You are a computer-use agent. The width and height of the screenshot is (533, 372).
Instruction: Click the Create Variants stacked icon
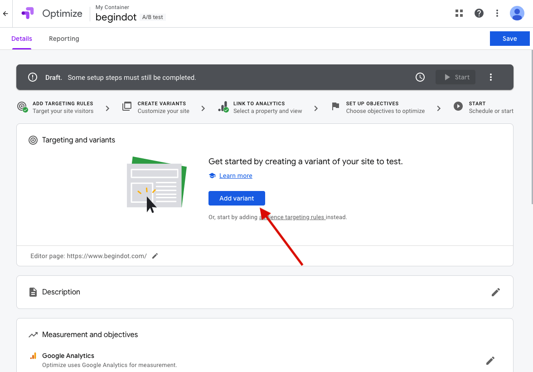(x=127, y=107)
